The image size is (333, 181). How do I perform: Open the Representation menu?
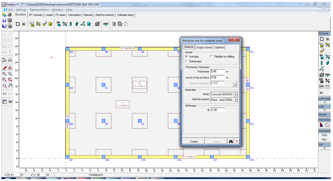[39, 9]
